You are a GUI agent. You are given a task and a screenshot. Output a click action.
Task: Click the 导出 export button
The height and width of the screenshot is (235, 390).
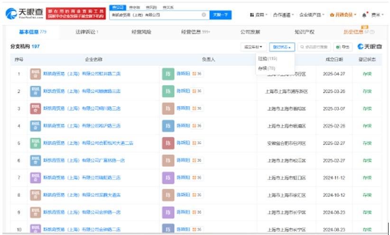click(x=343, y=47)
